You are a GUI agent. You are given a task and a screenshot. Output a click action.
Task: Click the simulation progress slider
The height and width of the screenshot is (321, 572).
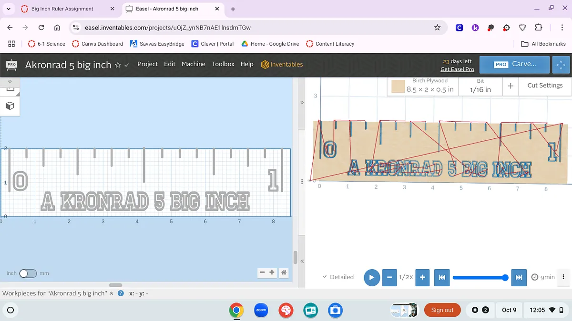[479, 277]
